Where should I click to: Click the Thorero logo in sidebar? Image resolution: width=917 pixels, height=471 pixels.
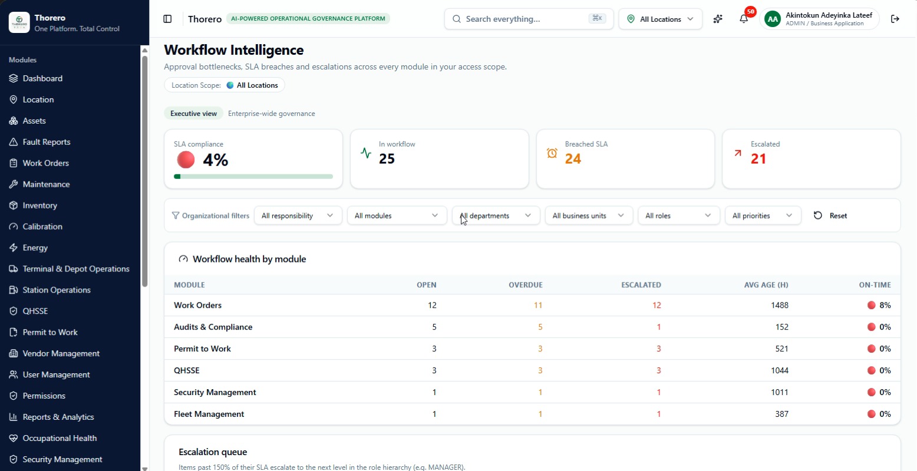pyautogui.click(x=19, y=22)
